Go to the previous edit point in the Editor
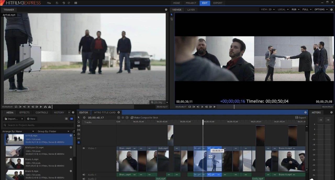335x180 pixels. 119,118
